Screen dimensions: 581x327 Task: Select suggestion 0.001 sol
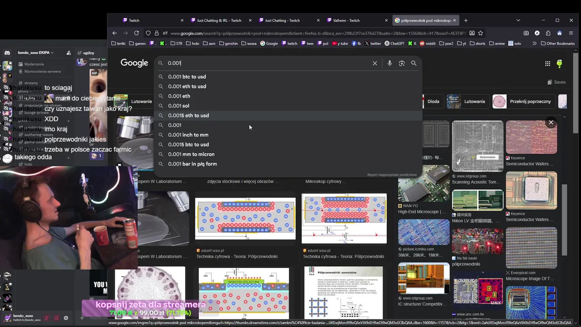click(288, 106)
